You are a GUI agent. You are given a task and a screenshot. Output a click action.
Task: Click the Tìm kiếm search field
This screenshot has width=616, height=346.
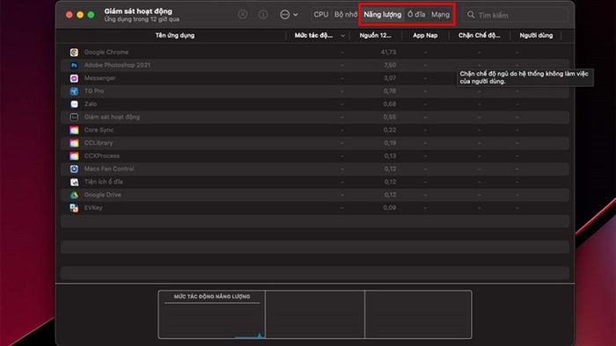pos(515,15)
